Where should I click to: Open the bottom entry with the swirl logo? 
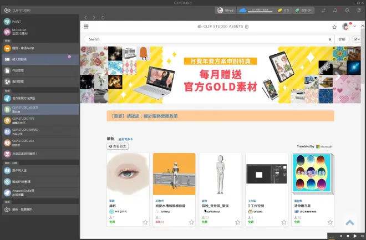point(40,210)
